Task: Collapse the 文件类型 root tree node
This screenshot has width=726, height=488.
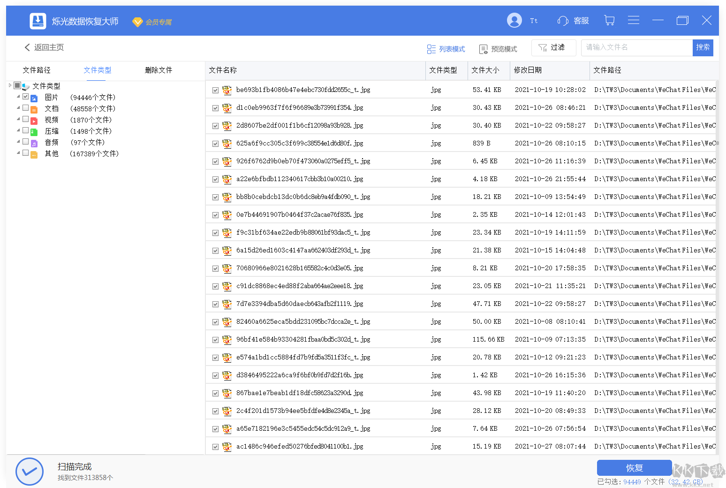Action: point(10,85)
